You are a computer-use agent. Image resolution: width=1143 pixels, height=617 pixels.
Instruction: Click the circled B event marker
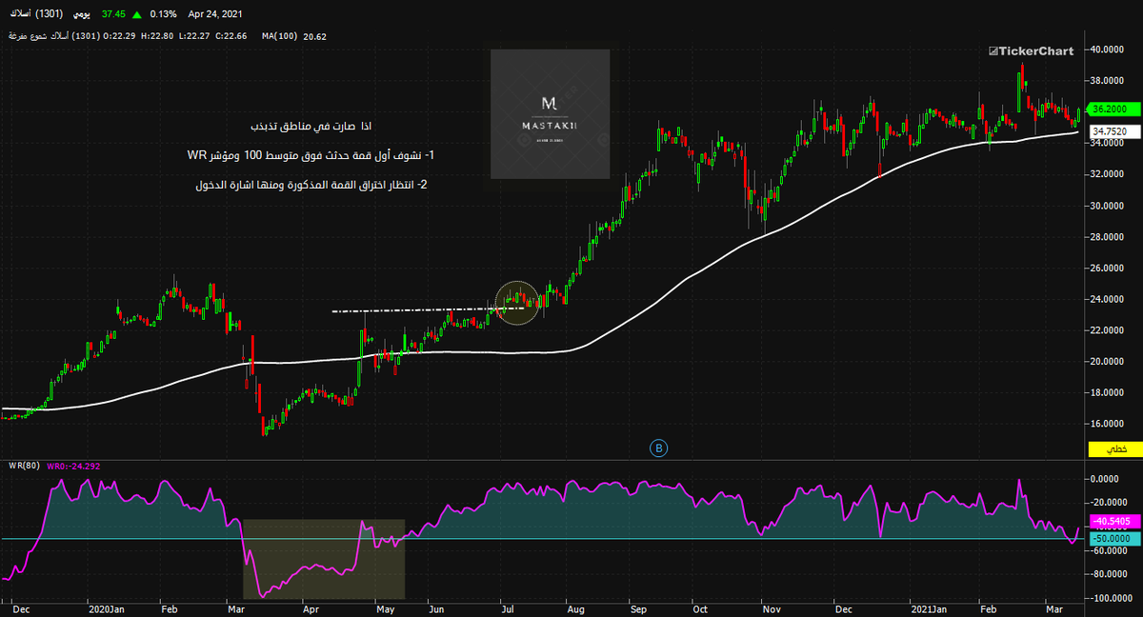click(x=658, y=448)
